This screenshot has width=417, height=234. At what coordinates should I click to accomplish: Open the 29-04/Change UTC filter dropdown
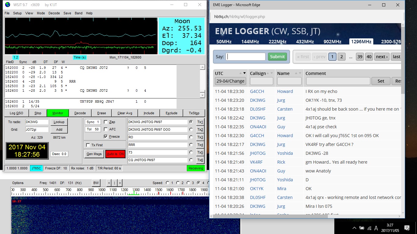230,81
